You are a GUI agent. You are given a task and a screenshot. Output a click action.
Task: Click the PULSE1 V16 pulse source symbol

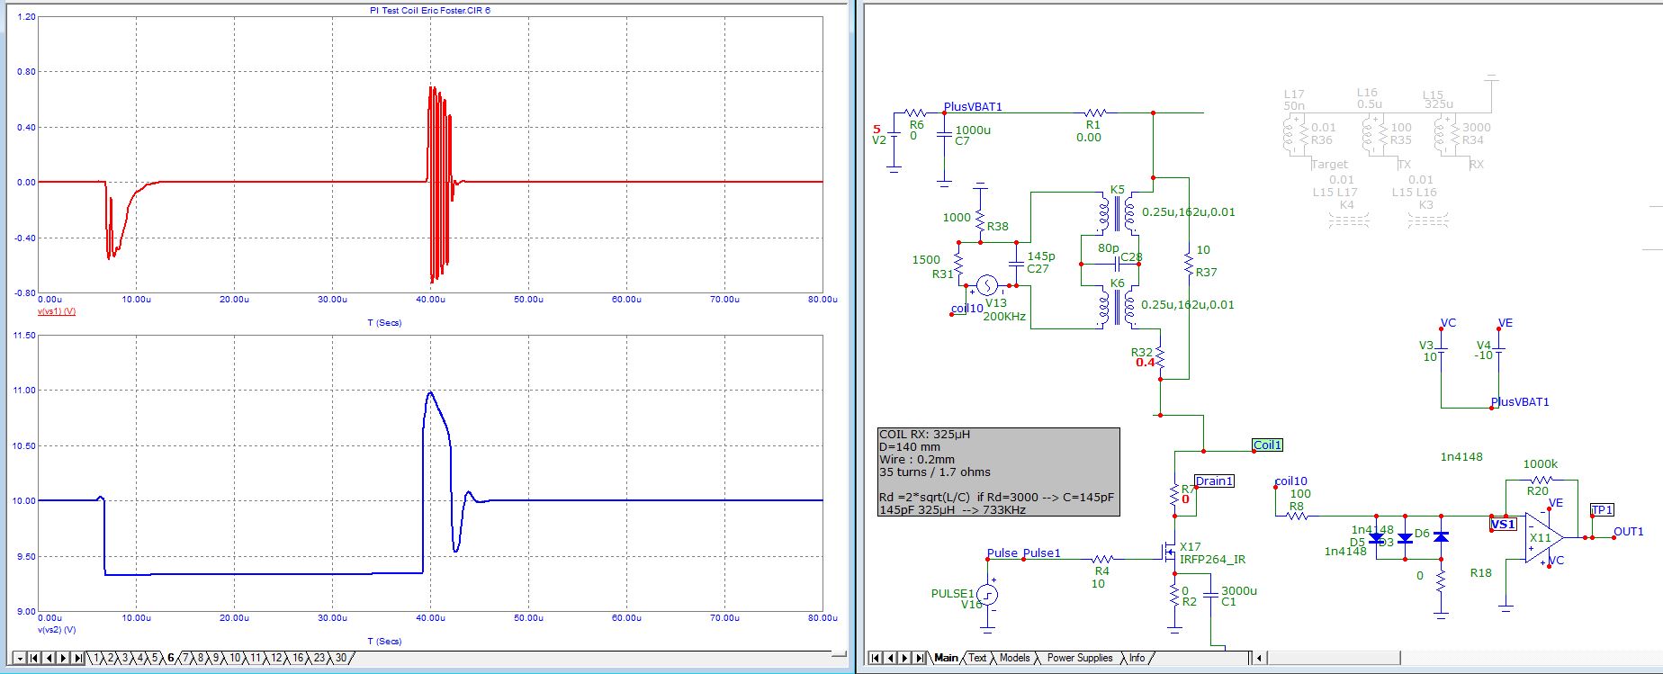tap(987, 595)
